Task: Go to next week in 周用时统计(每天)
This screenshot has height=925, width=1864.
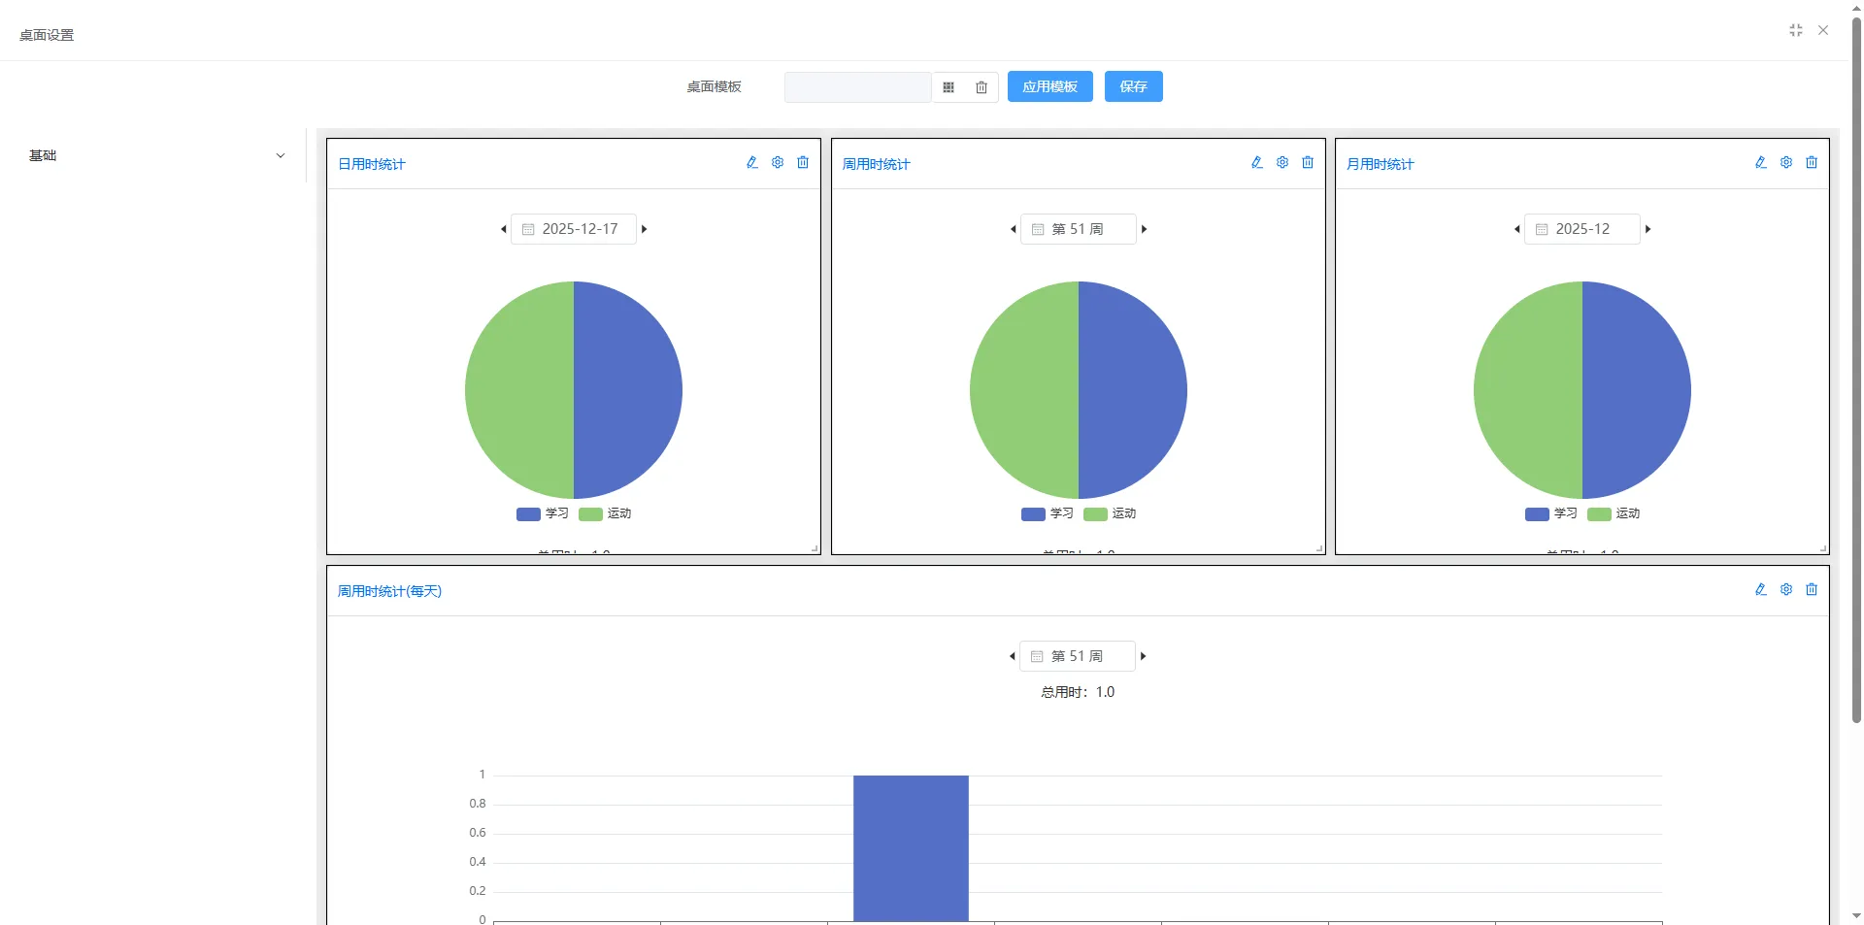Action: [1144, 656]
